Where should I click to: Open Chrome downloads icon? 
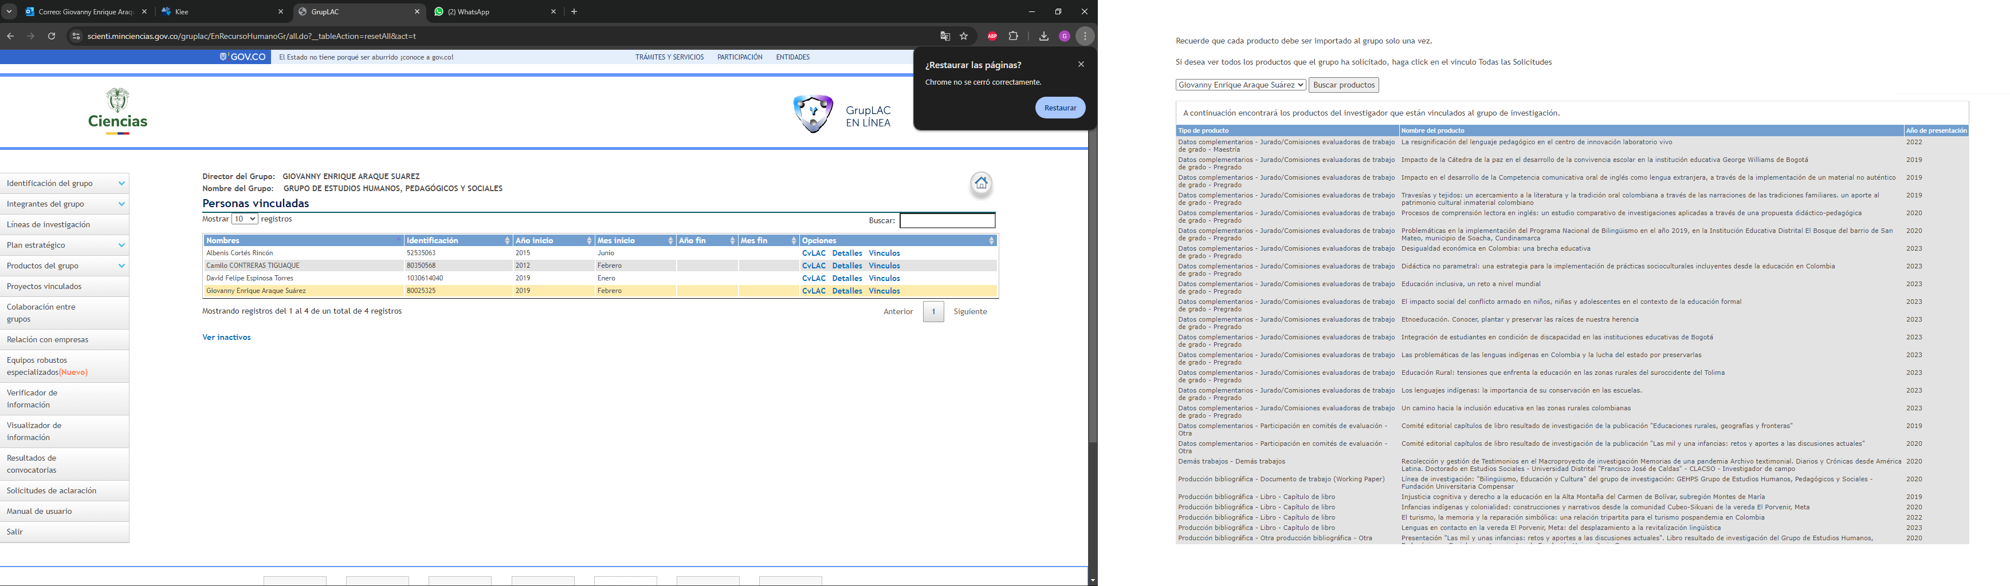(1043, 36)
